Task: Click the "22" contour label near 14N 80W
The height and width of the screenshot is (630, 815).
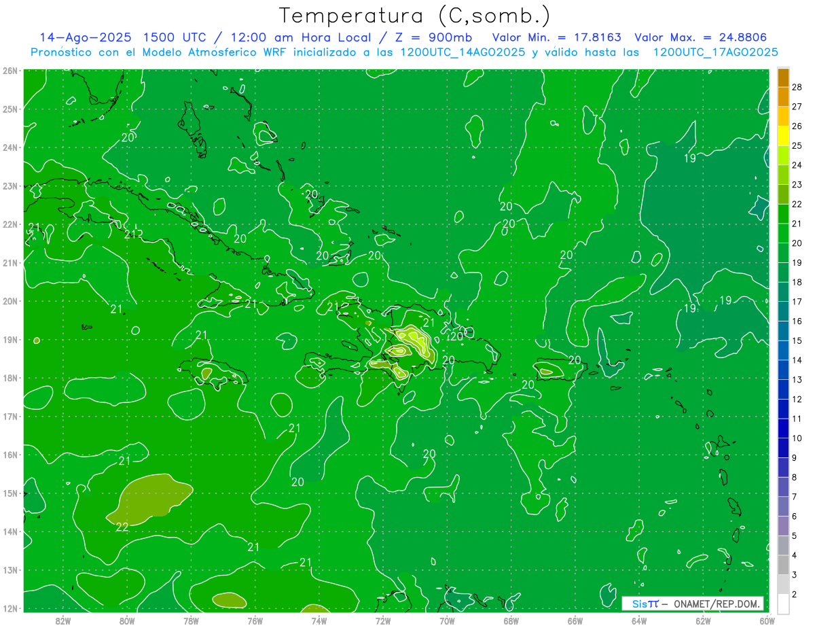Action: tap(122, 527)
